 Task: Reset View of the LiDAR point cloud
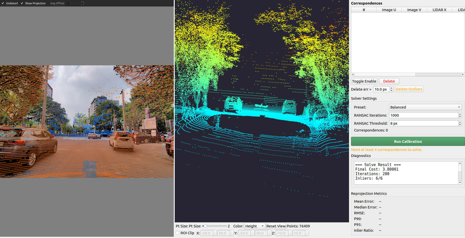coord(276,226)
